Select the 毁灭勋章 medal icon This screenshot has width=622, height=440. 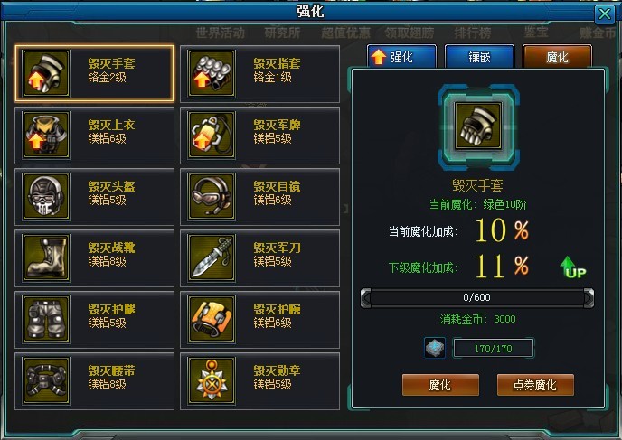(212, 380)
